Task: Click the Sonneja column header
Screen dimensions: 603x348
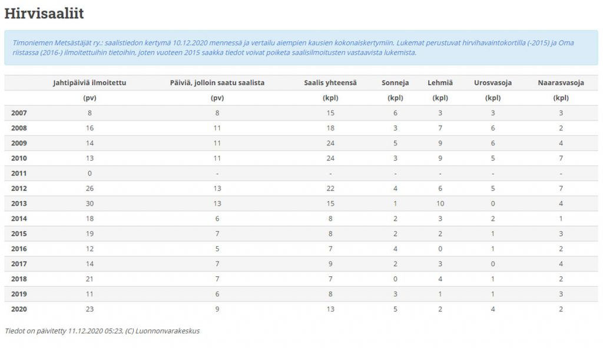Action: (x=395, y=83)
